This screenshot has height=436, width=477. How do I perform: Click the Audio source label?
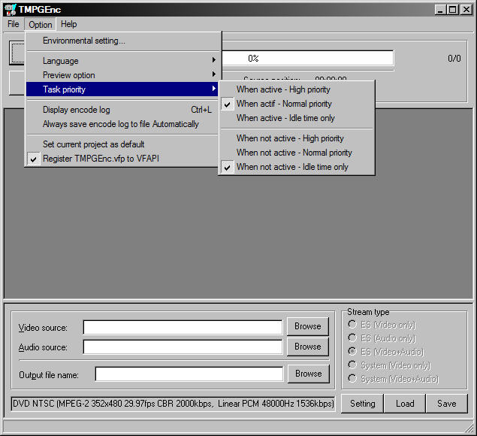[x=43, y=347]
